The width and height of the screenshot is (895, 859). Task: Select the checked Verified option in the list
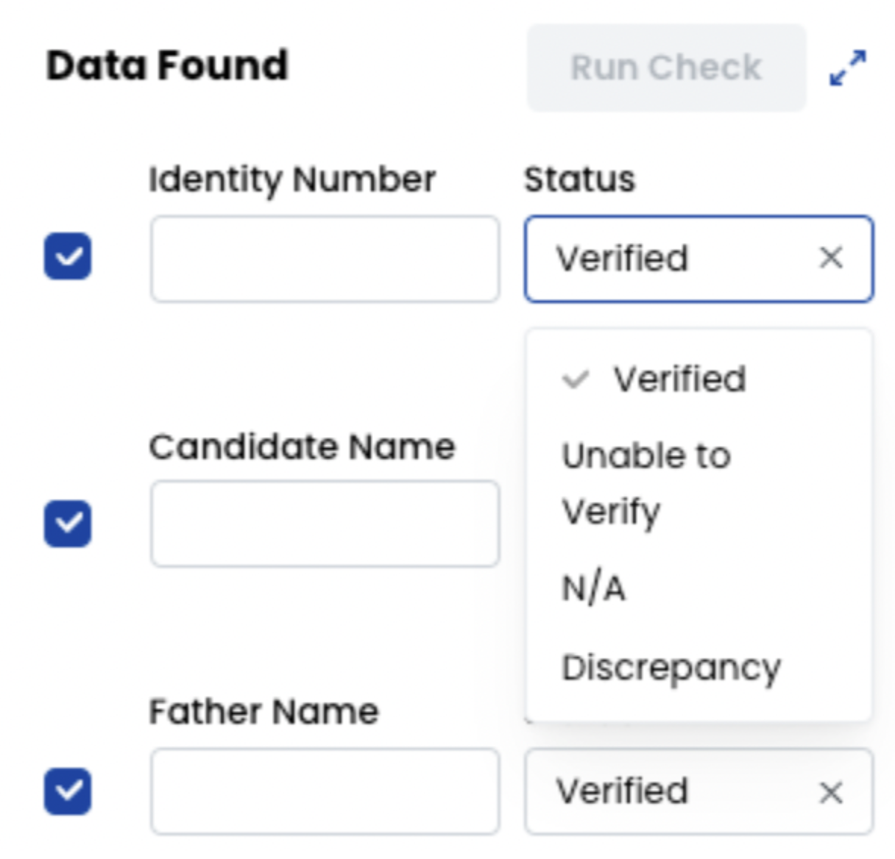[679, 379]
